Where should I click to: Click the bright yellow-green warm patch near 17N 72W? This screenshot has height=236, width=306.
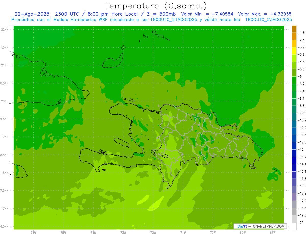[156, 204]
